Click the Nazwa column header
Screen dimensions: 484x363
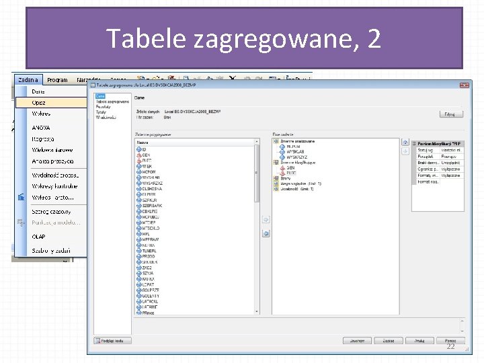pyautogui.click(x=194, y=143)
